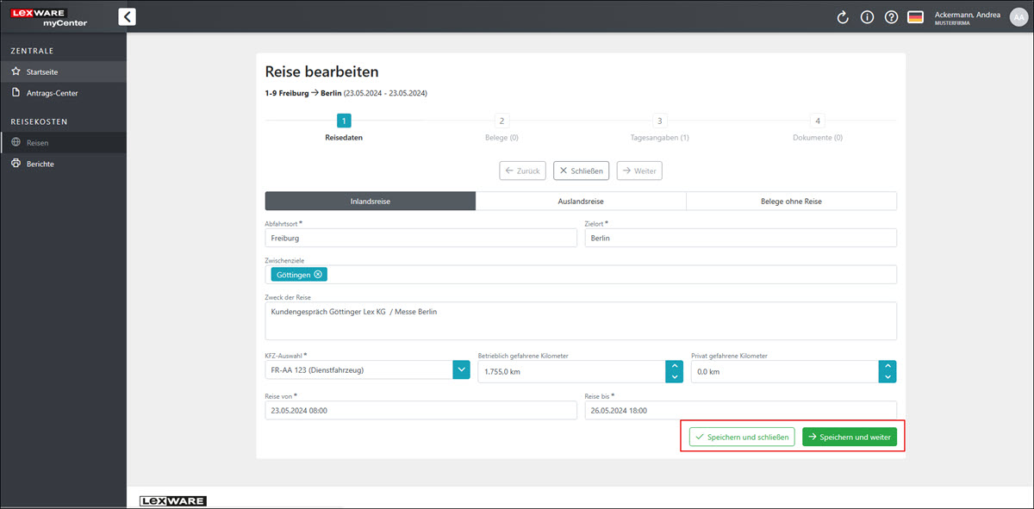Adjust the Privat gefahrene Kilometer stepper
This screenshot has width=1034, height=509.
point(887,371)
